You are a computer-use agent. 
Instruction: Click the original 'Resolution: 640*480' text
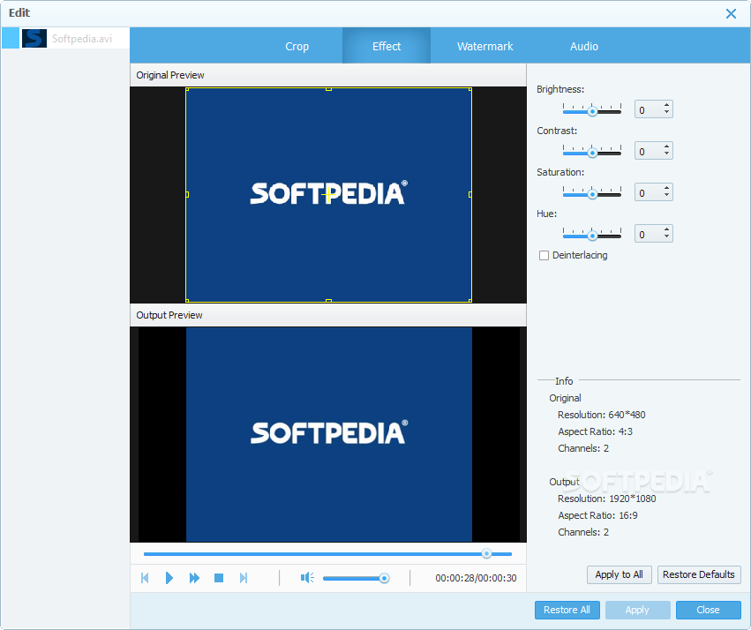point(602,415)
